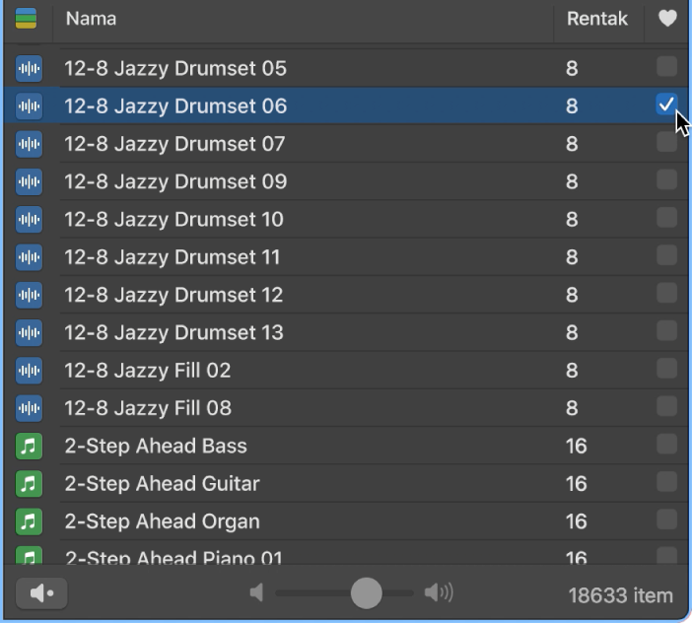
Task: Click green note icon beside 2-Step Ahead Organ
Action: [x=30, y=521]
